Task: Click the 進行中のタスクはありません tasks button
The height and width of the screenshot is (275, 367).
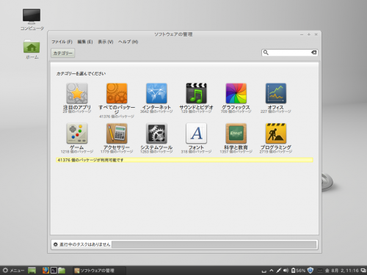Action: (81, 244)
